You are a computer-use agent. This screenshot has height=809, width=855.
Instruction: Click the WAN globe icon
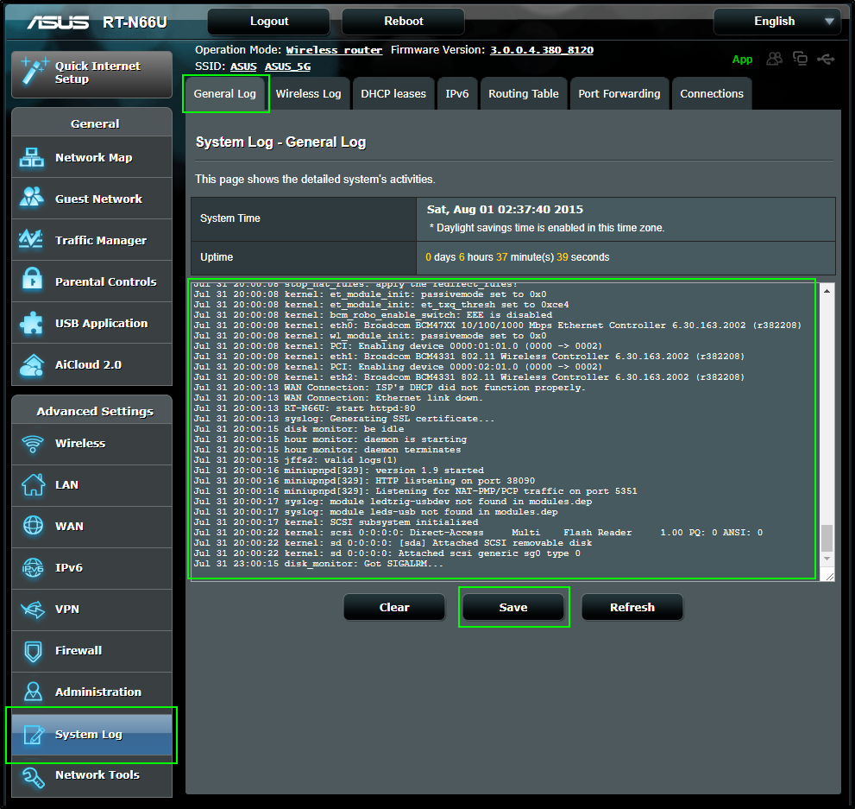point(33,526)
